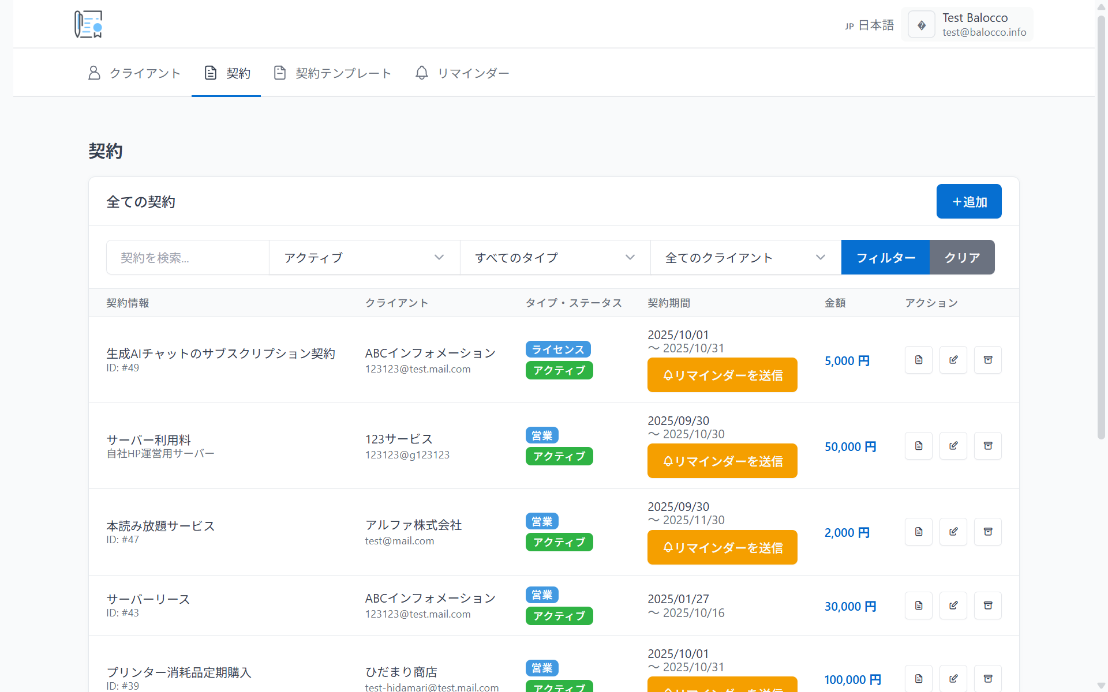The width and height of the screenshot is (1108, 692).
Task: Open the 全てのクライアント client dropdown
Action: [x=745, y=257]
